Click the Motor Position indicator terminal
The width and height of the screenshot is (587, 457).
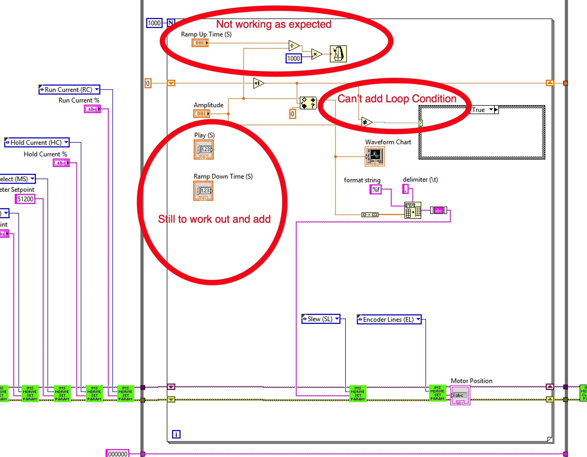click(x=460, y=395)
